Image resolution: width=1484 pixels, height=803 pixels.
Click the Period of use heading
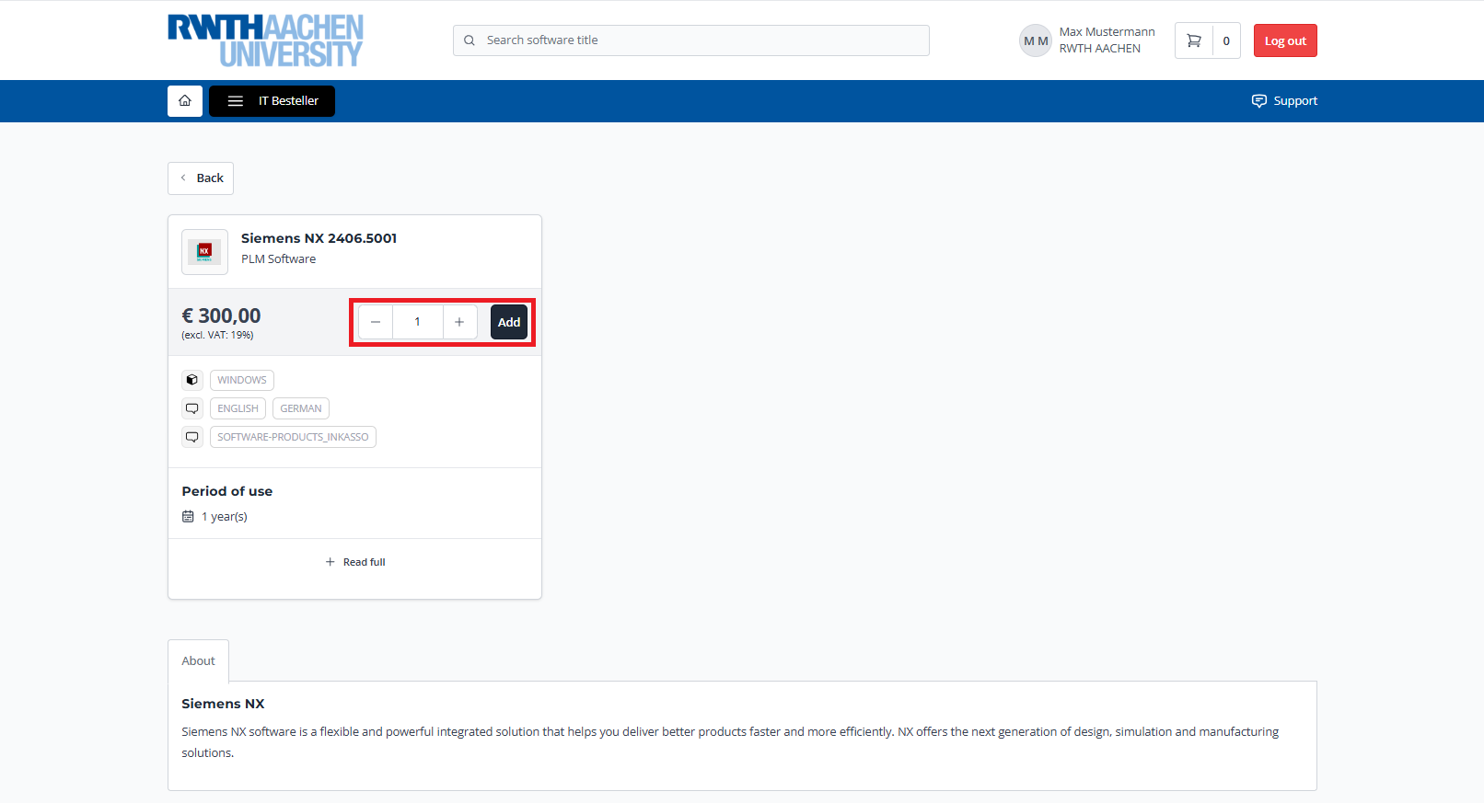tap(227, 491)
